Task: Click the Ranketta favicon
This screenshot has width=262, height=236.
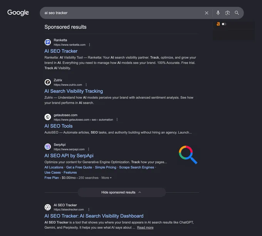Action: [x=48, y=42]
